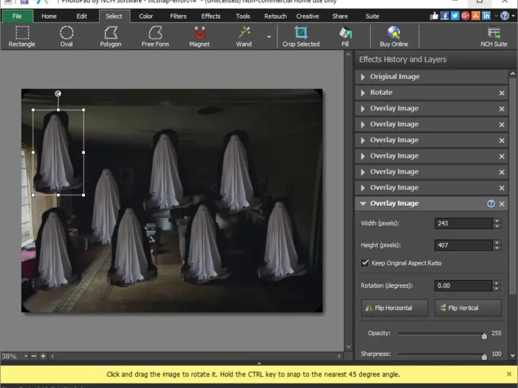Open the Share tab

coord(340,16)
